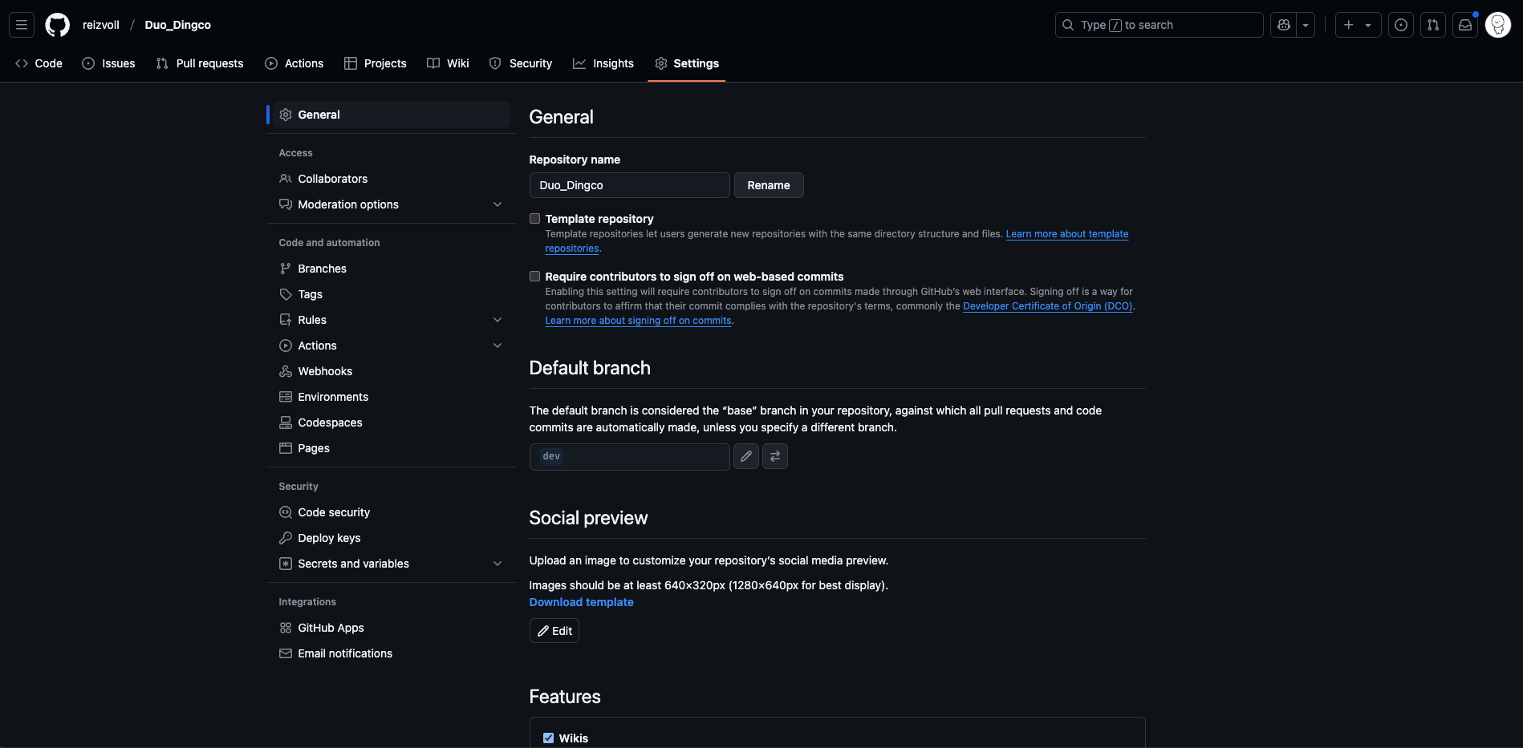Enable require sign off on web-based commits
Screen dimensions: 1523x748
[x=534, y=277]
